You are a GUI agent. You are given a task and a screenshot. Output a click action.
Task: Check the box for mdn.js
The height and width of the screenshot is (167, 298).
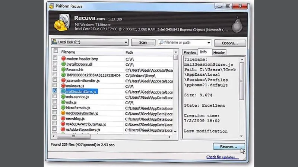(55, 101)
